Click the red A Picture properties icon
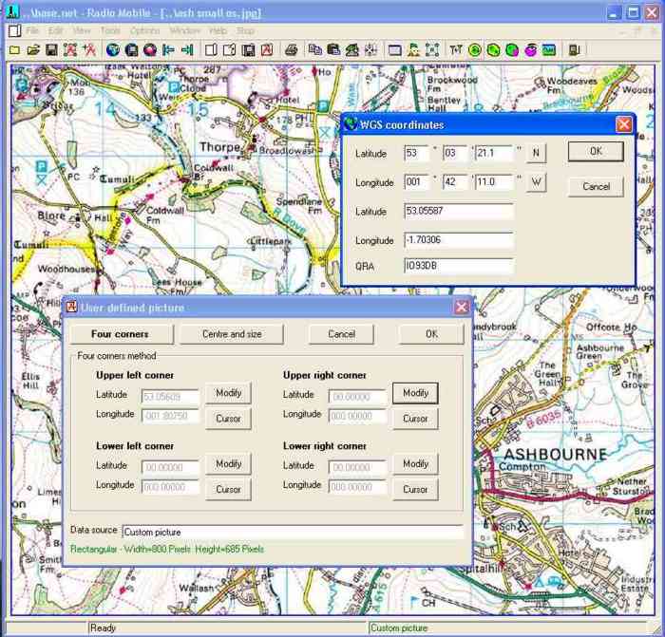The width and height of the screenshot is (665, 637). [x=267, y=50]
